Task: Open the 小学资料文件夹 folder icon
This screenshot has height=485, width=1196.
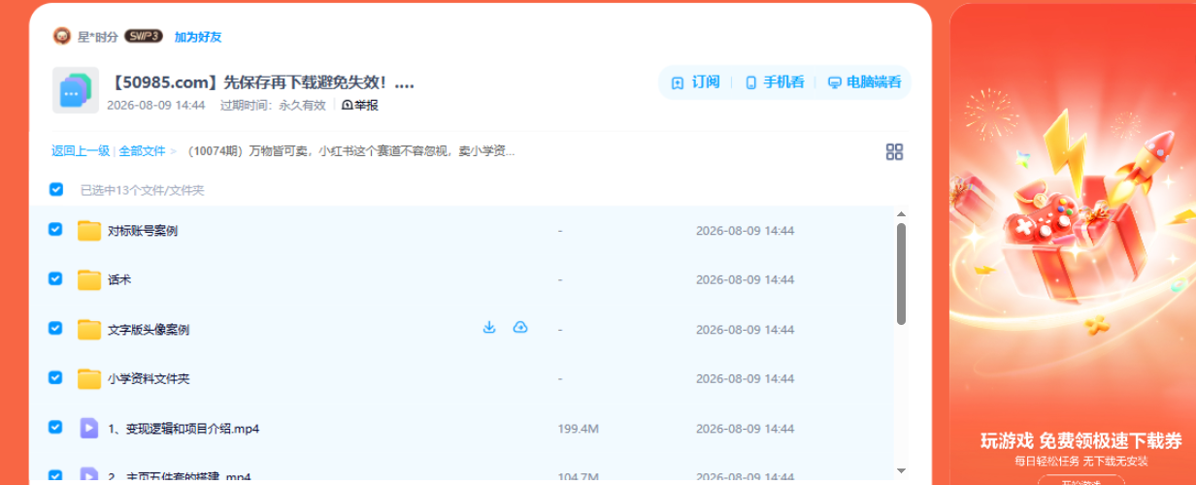Action: pyautogui.click(x=89, y=378)
